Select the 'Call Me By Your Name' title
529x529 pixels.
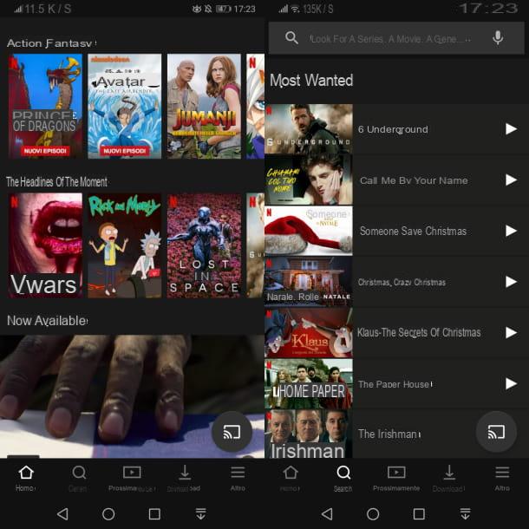(414, 180)
